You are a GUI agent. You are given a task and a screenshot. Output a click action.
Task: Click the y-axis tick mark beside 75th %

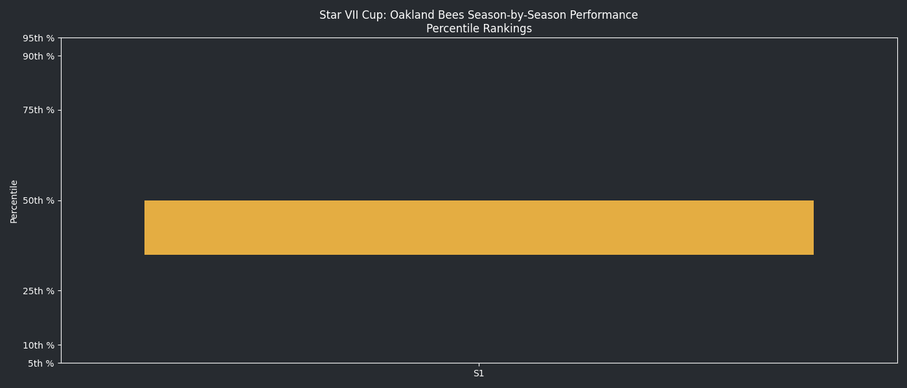(60, 110)
